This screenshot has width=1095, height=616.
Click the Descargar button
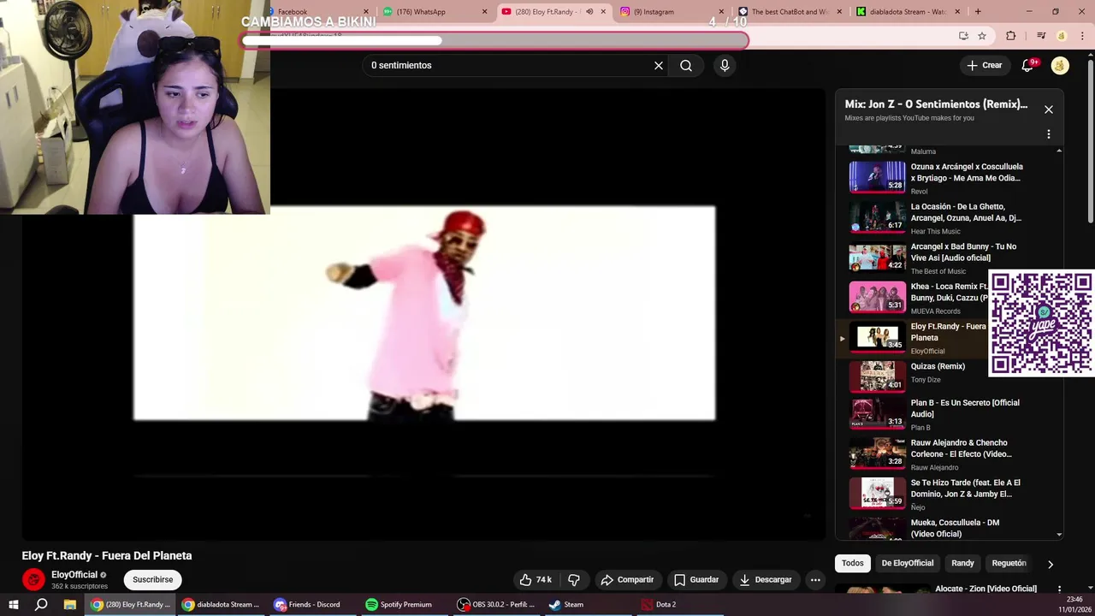[766, 579]
